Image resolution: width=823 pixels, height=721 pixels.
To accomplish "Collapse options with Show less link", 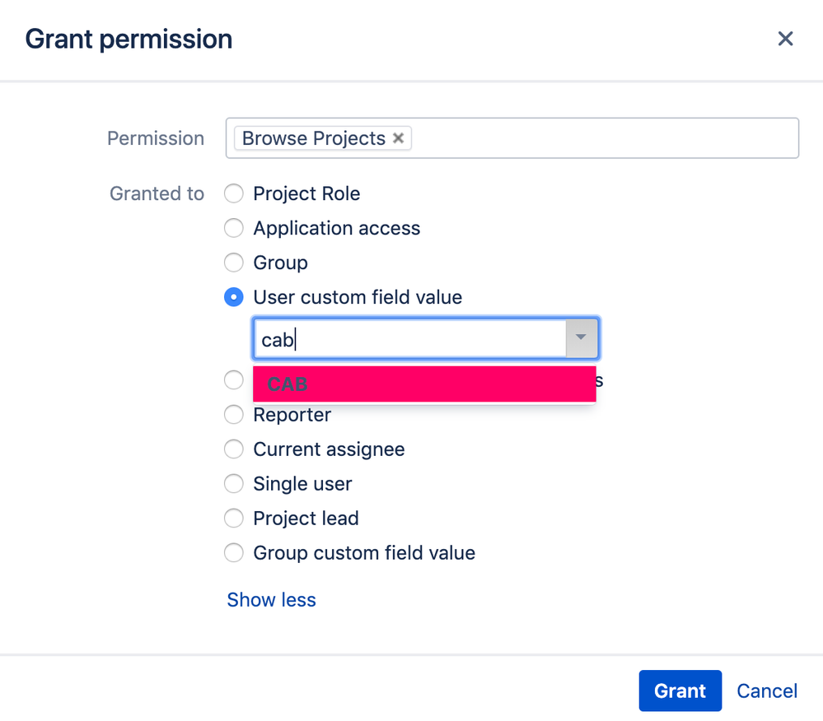I will point(271,600).
